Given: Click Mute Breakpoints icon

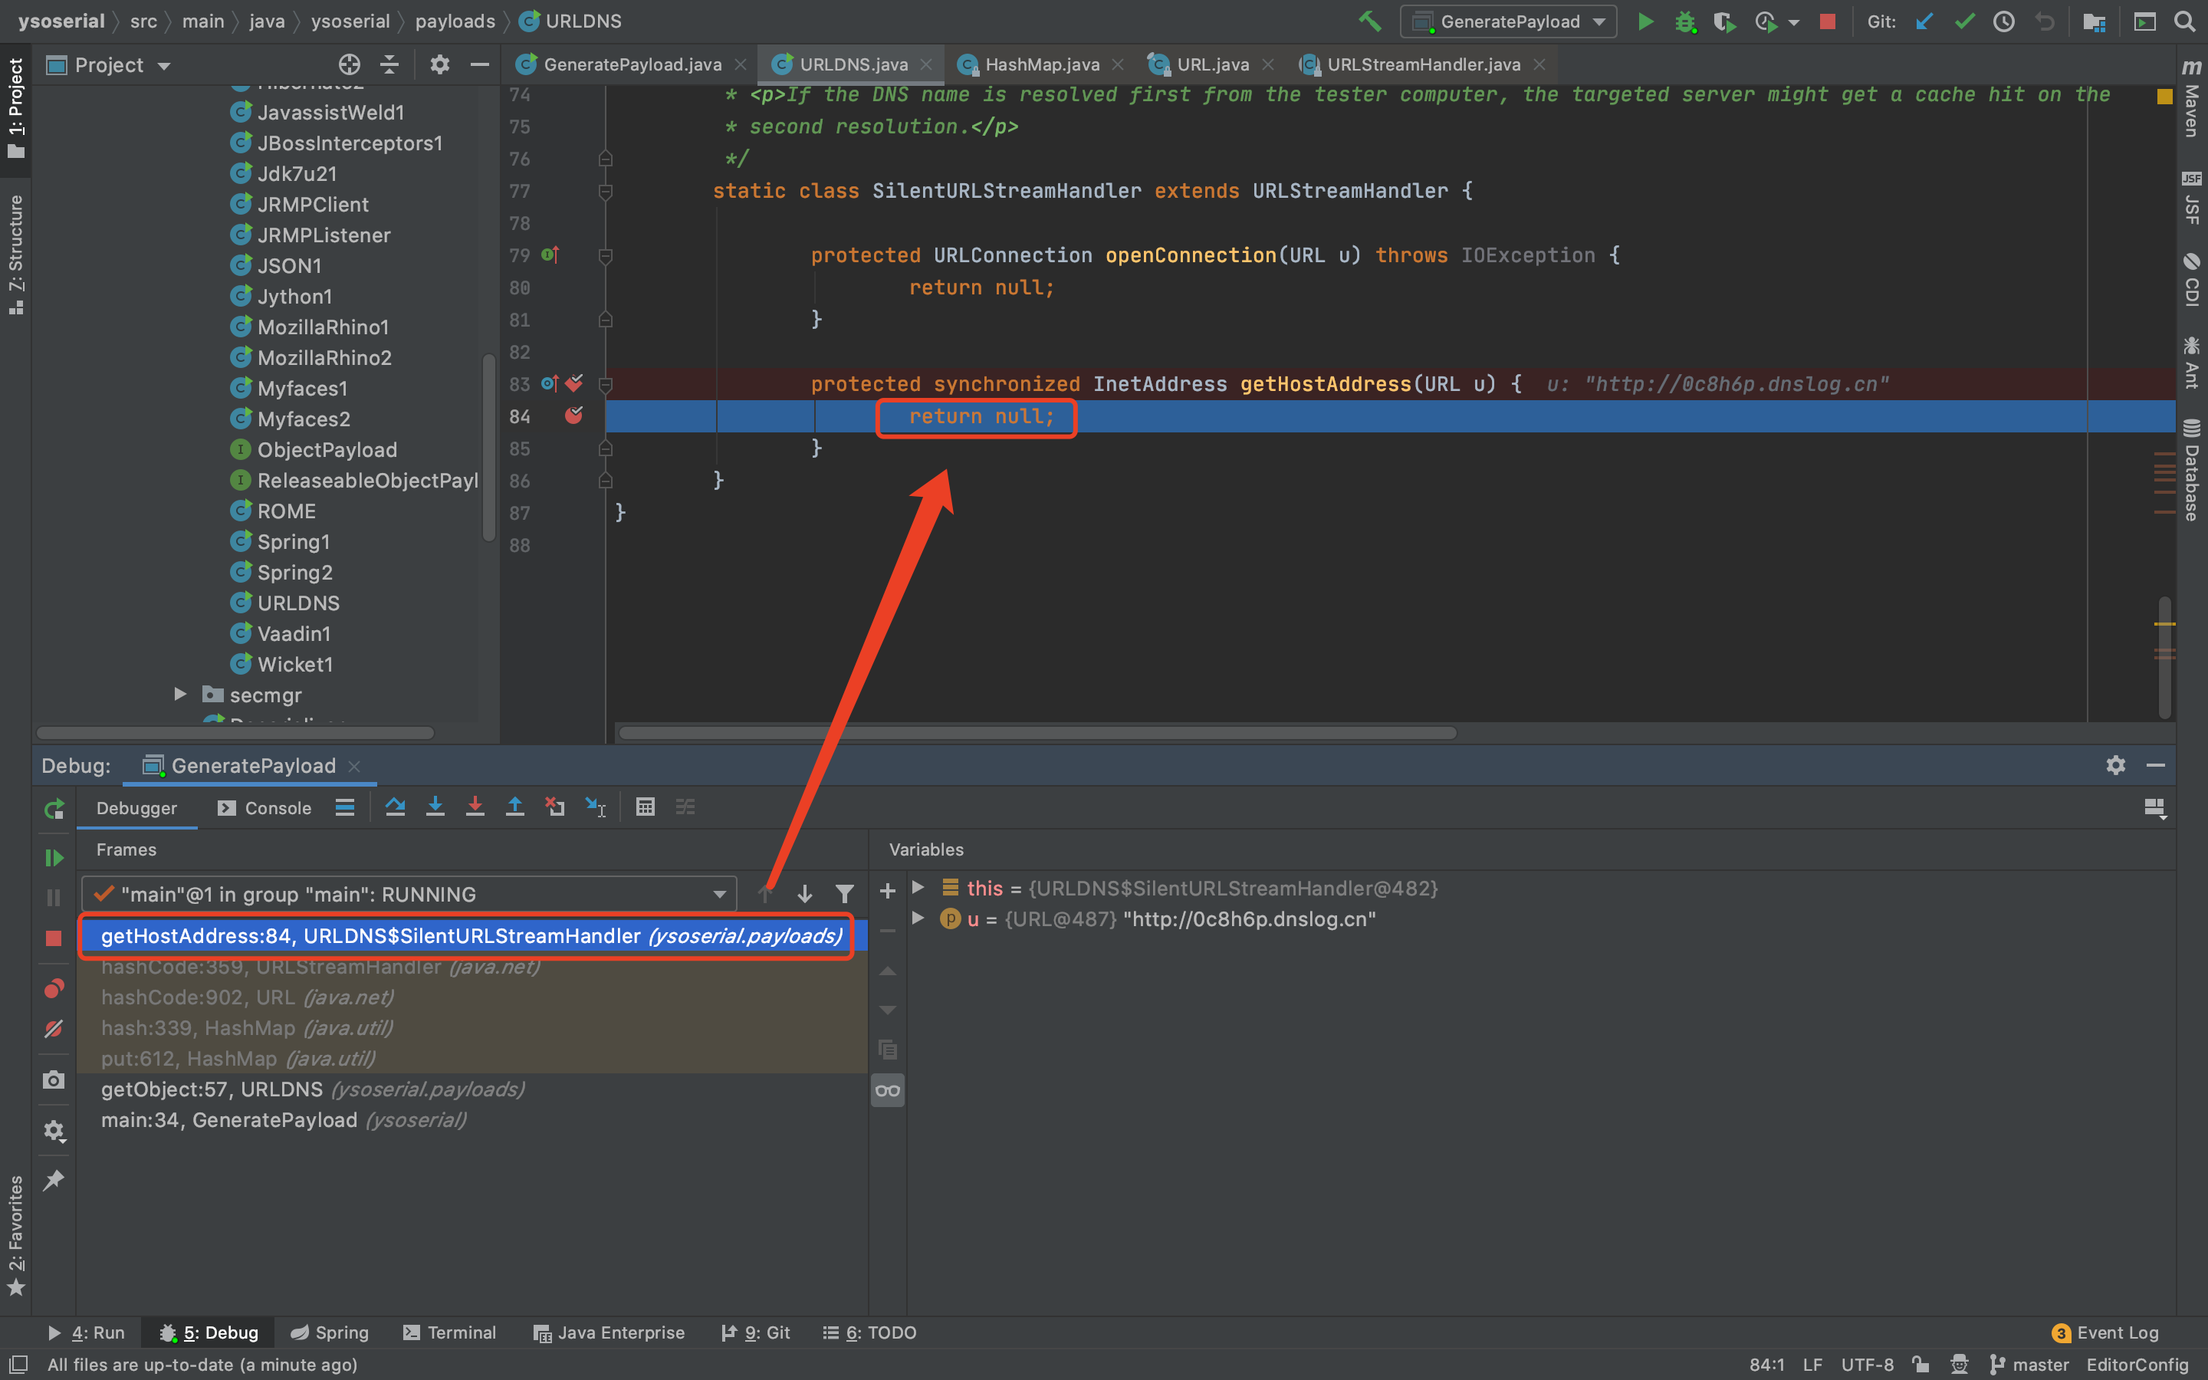Looking at the screenshot, I should [54, 1029].
